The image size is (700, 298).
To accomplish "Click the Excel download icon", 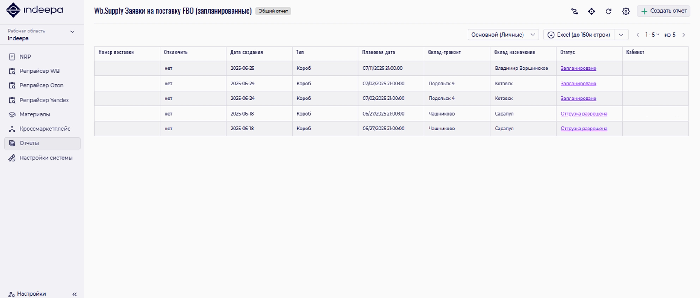I will pos(551,35).
